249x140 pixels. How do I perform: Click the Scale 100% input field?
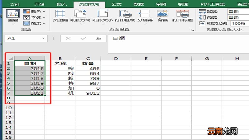240,23
